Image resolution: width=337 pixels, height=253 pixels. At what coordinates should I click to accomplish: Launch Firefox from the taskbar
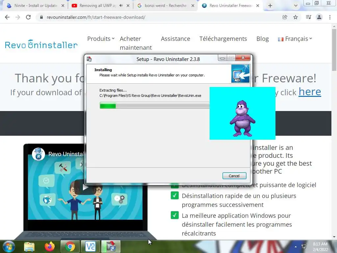pyautogui.click(x=50, y=246)
